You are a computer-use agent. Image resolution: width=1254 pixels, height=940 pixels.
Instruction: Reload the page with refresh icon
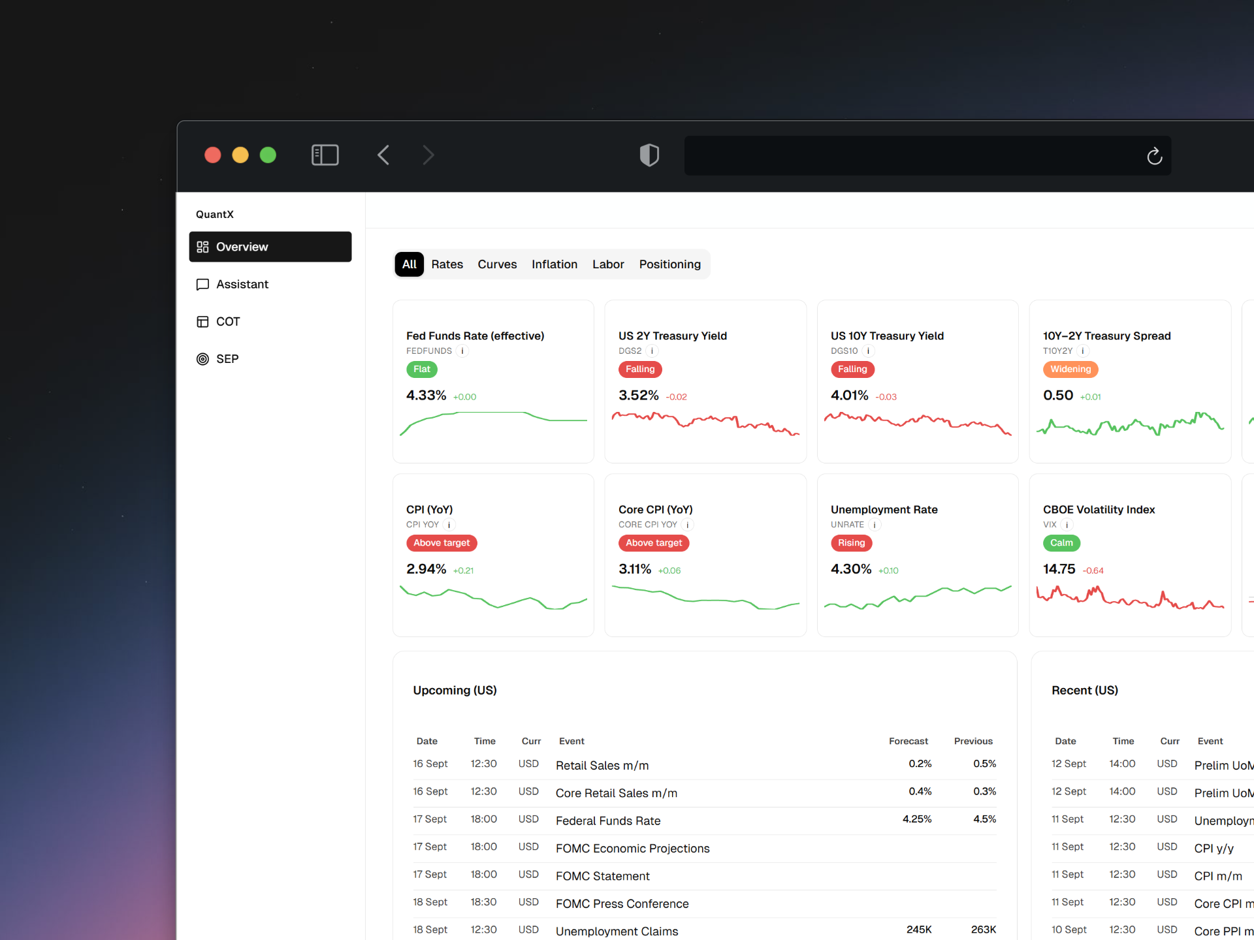[1154, 156]
